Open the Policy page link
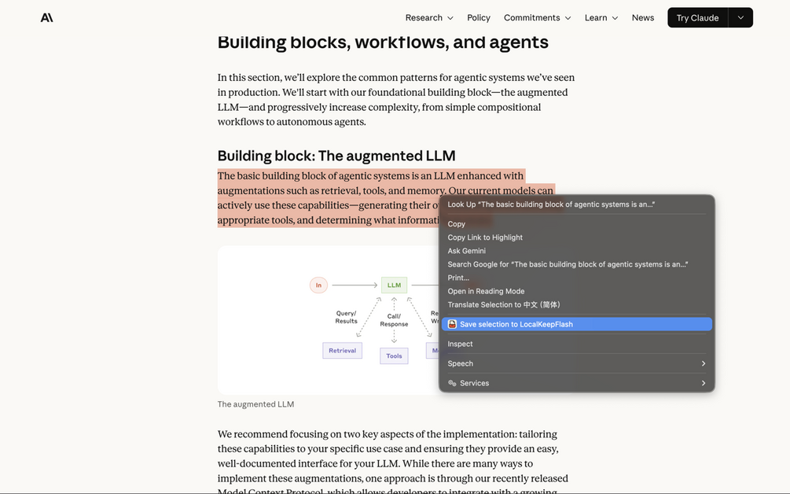Screen dimensions: 790x494 point(479,17)
